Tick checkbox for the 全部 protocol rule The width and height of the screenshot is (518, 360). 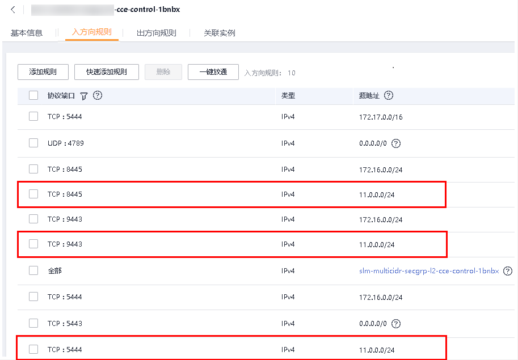[x=33, y=271]
